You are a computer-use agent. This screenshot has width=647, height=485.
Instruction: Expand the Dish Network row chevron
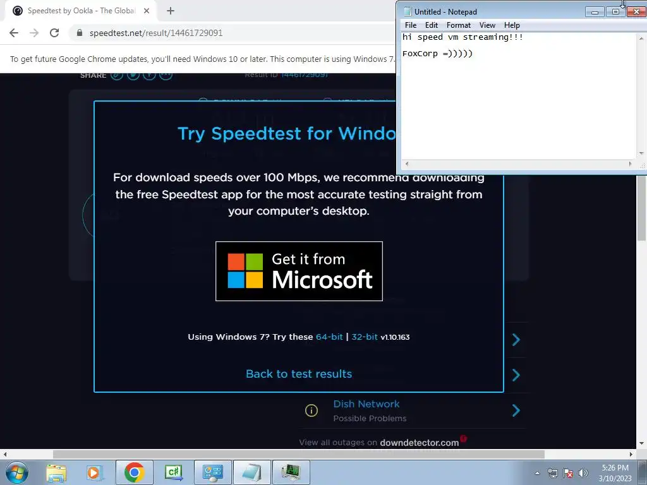click(x=516, y=410)
